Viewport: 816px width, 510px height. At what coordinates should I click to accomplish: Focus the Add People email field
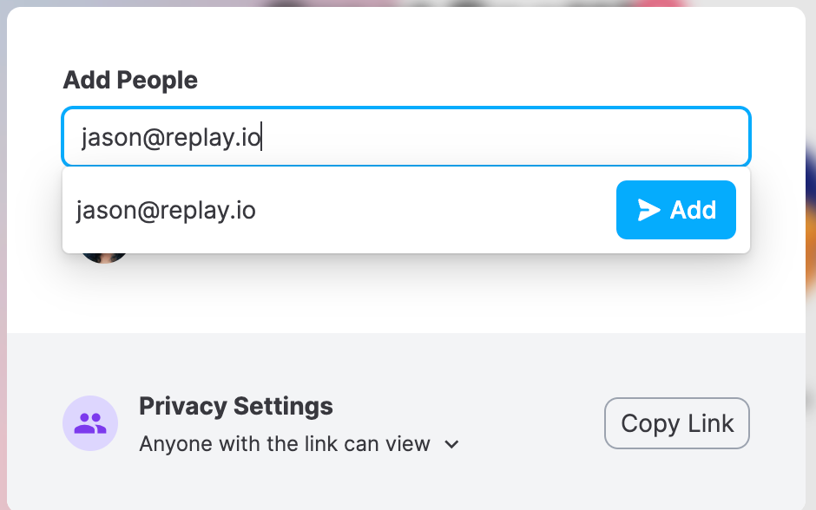click(406, 137)
